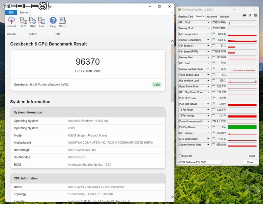Click the Geekbench vertical scrollbar thumb
This screenshot has width=263, height=204.
172,73
